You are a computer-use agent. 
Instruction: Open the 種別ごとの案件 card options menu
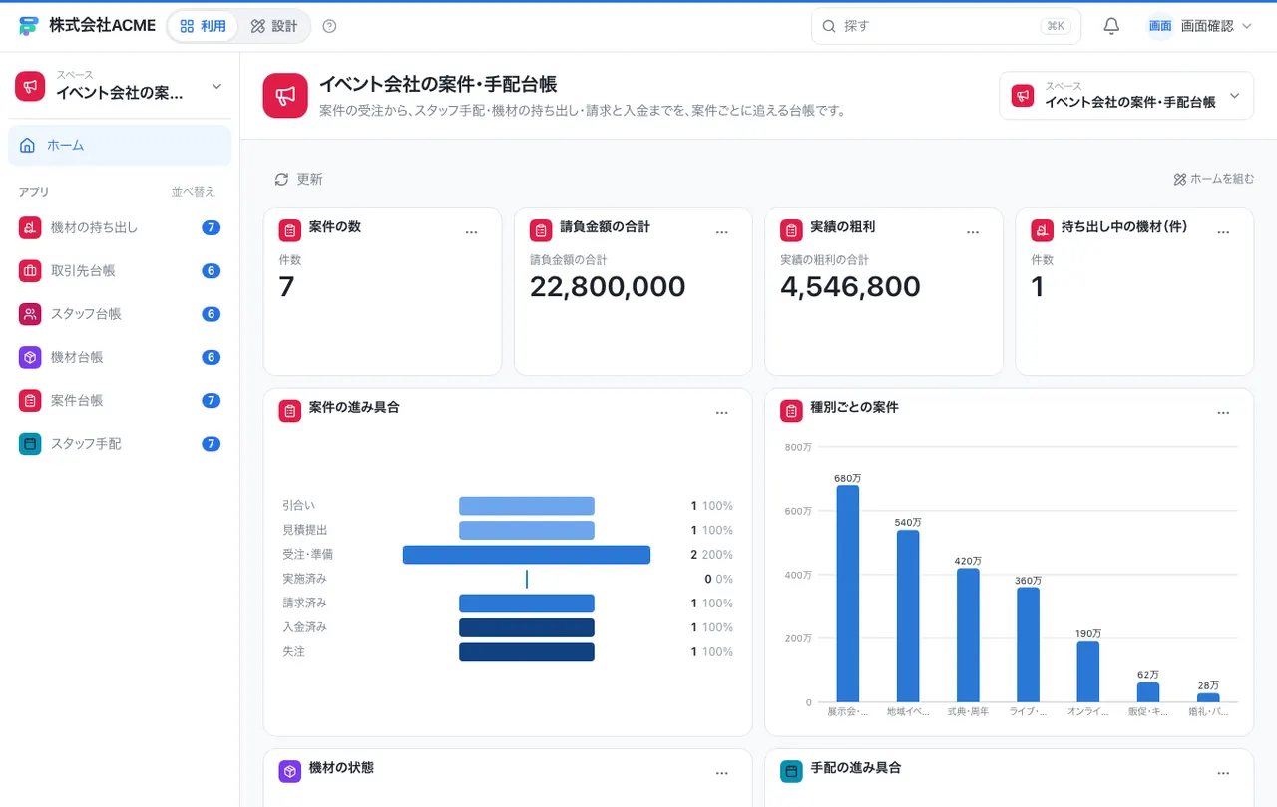pyautogui.click(x=1223, y=413)
